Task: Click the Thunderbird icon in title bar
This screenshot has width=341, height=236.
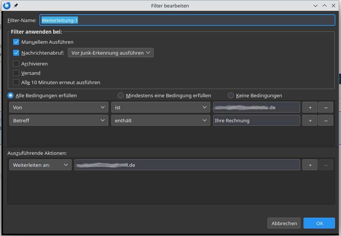Action: pos(6,6)
